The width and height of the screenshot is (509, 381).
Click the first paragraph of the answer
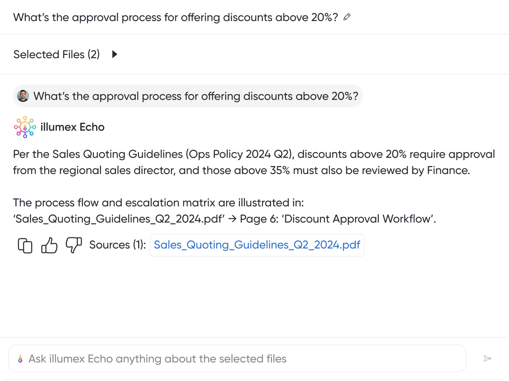254,162
